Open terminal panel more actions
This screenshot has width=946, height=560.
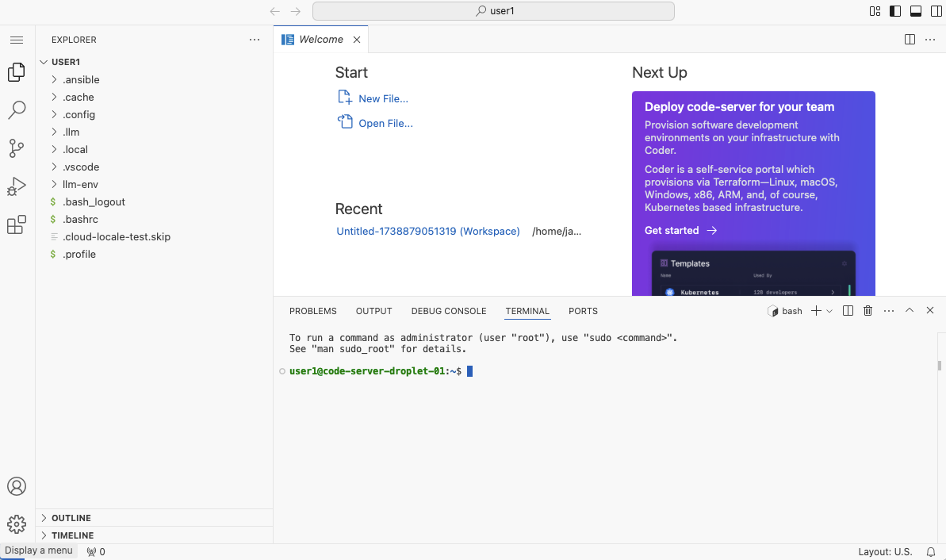[889, 311]
